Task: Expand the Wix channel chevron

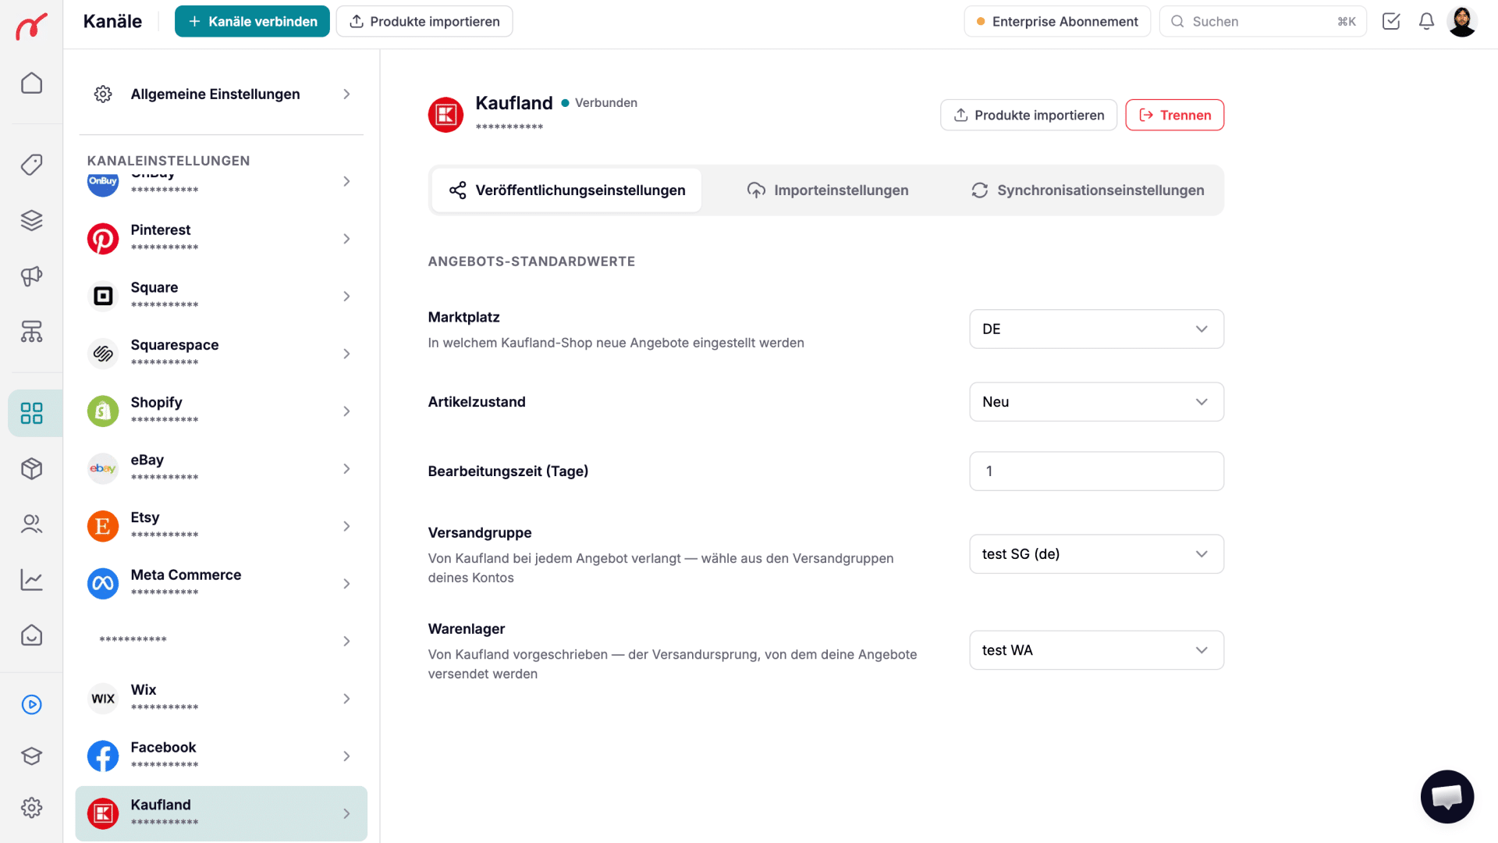Action: [x=346, y=699]
